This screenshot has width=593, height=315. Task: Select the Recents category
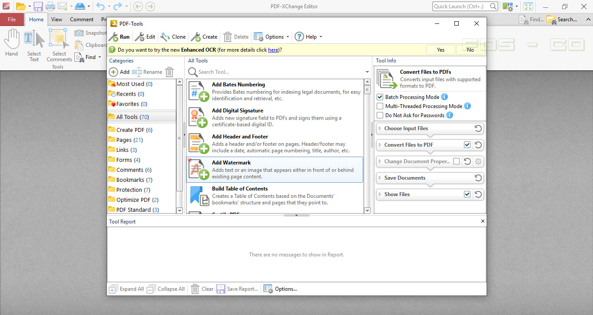141,94
